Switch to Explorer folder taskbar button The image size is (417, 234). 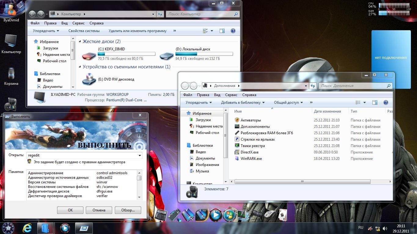(46, 228)
